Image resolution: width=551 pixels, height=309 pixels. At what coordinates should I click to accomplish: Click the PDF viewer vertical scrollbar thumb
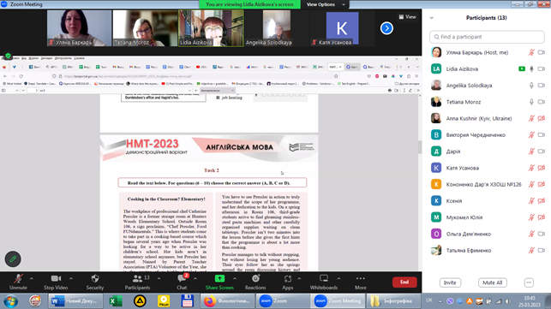420,147
